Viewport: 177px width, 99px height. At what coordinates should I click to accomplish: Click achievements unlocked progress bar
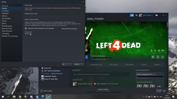point(150,77)
